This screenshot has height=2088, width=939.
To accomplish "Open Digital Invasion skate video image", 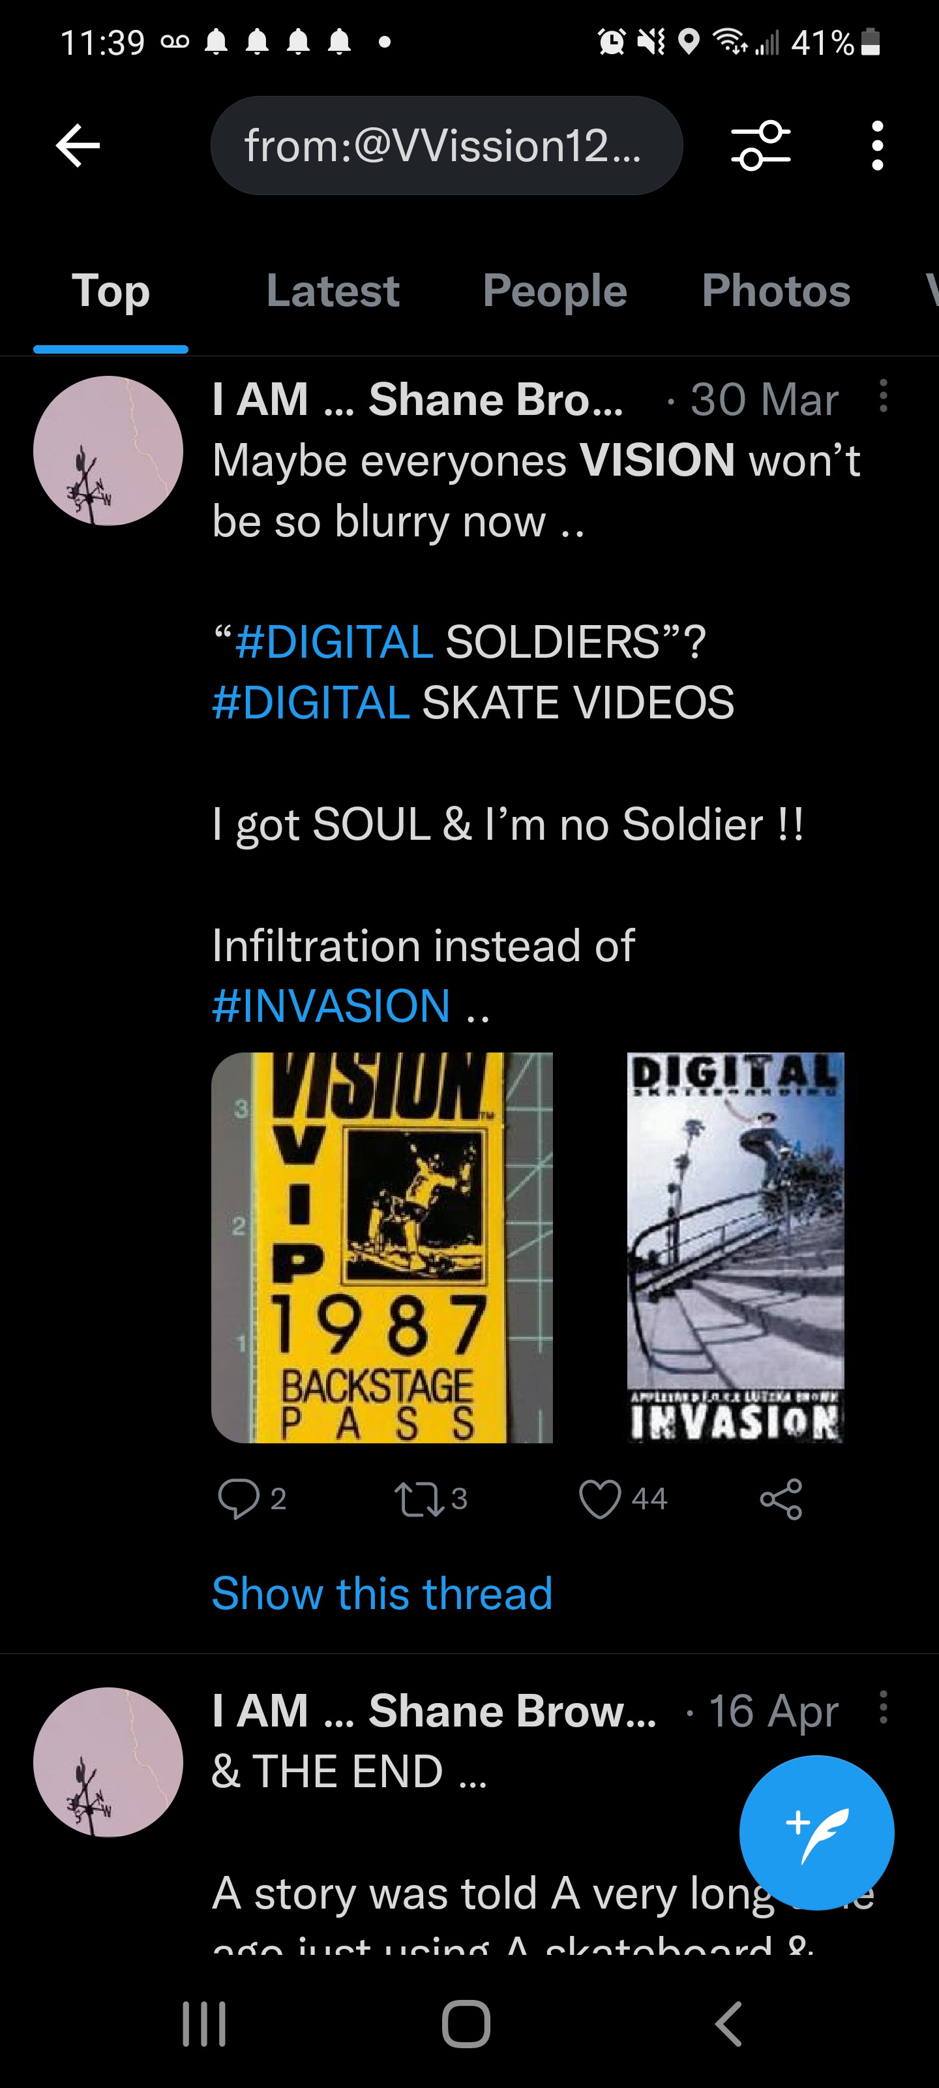I will pyautogui.click(x=735, y=1248).
